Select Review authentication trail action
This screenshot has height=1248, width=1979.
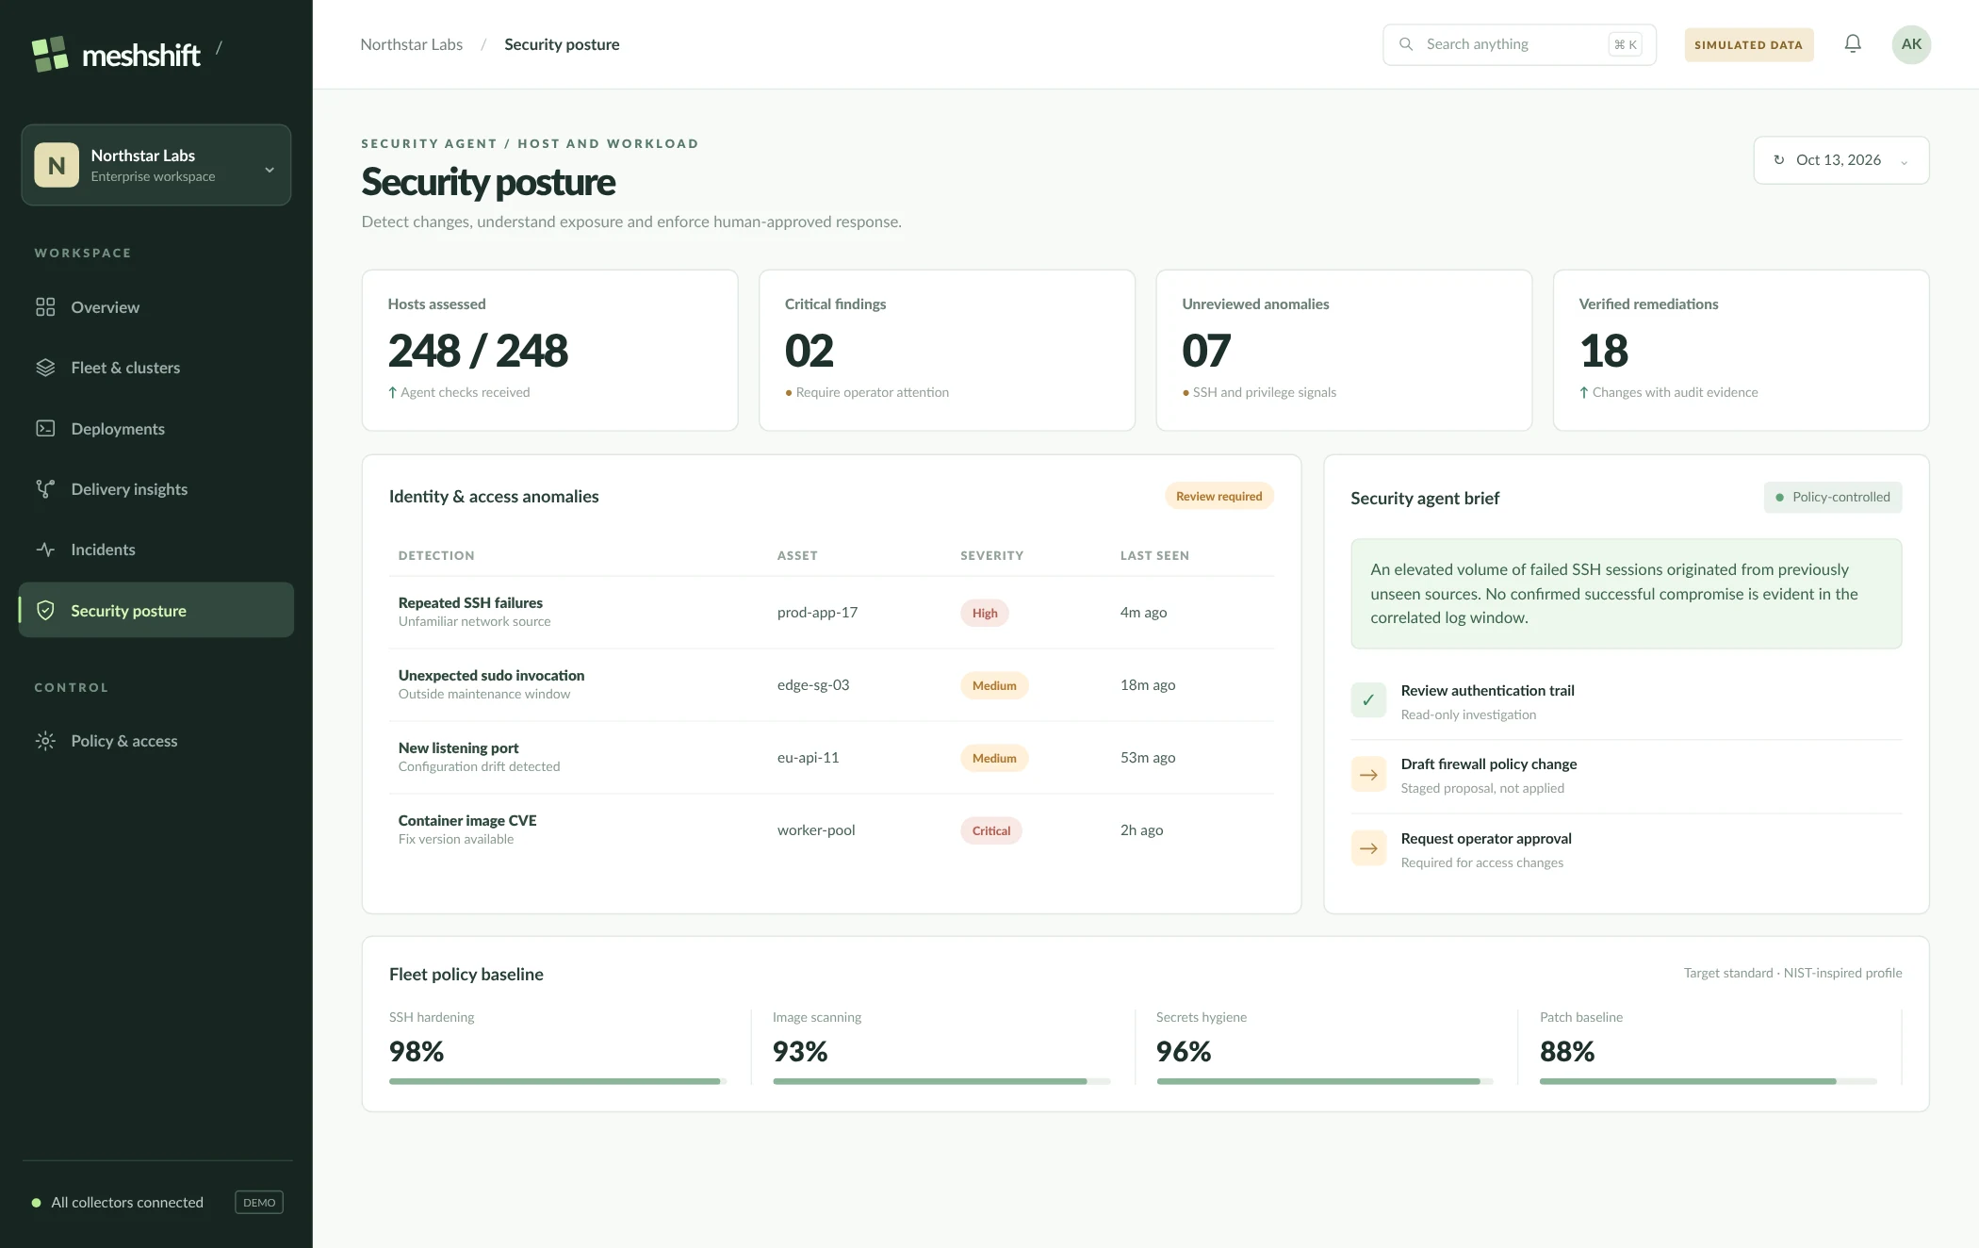1627,701
